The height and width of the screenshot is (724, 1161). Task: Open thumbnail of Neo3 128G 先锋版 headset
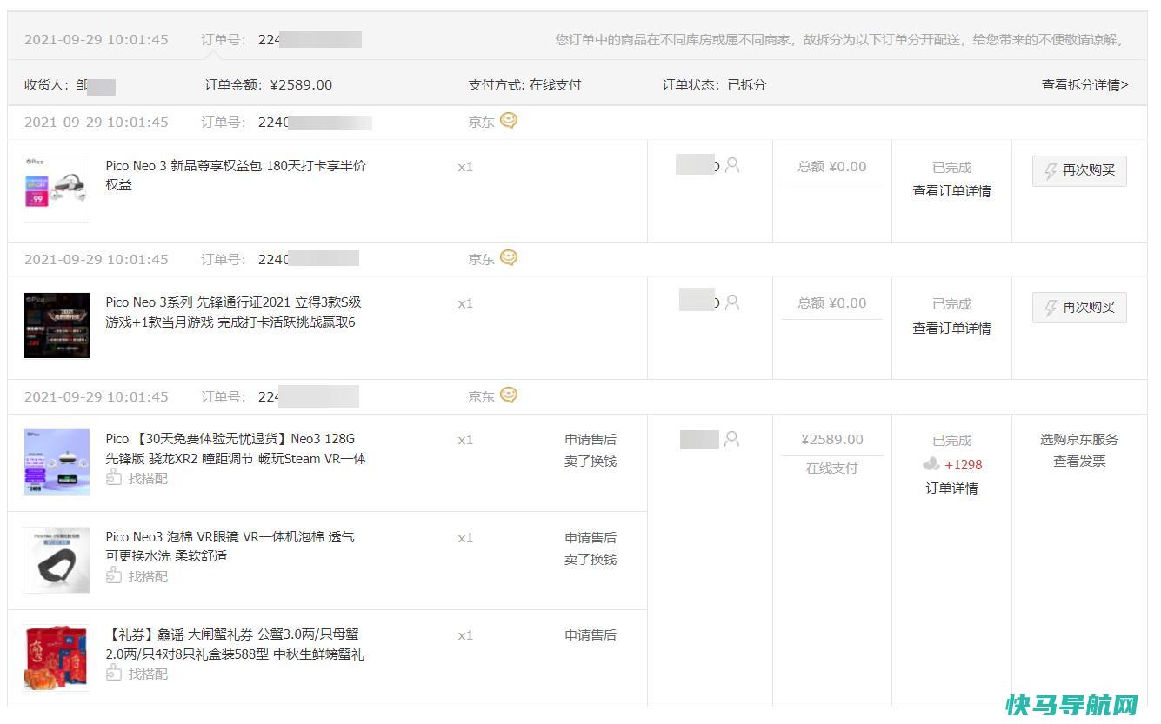coord(57,462)
